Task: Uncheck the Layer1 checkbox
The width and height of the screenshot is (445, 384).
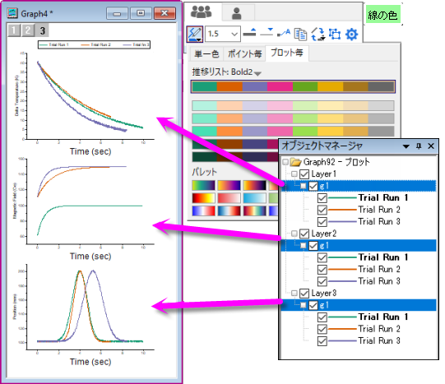Action: coord(304,173)
